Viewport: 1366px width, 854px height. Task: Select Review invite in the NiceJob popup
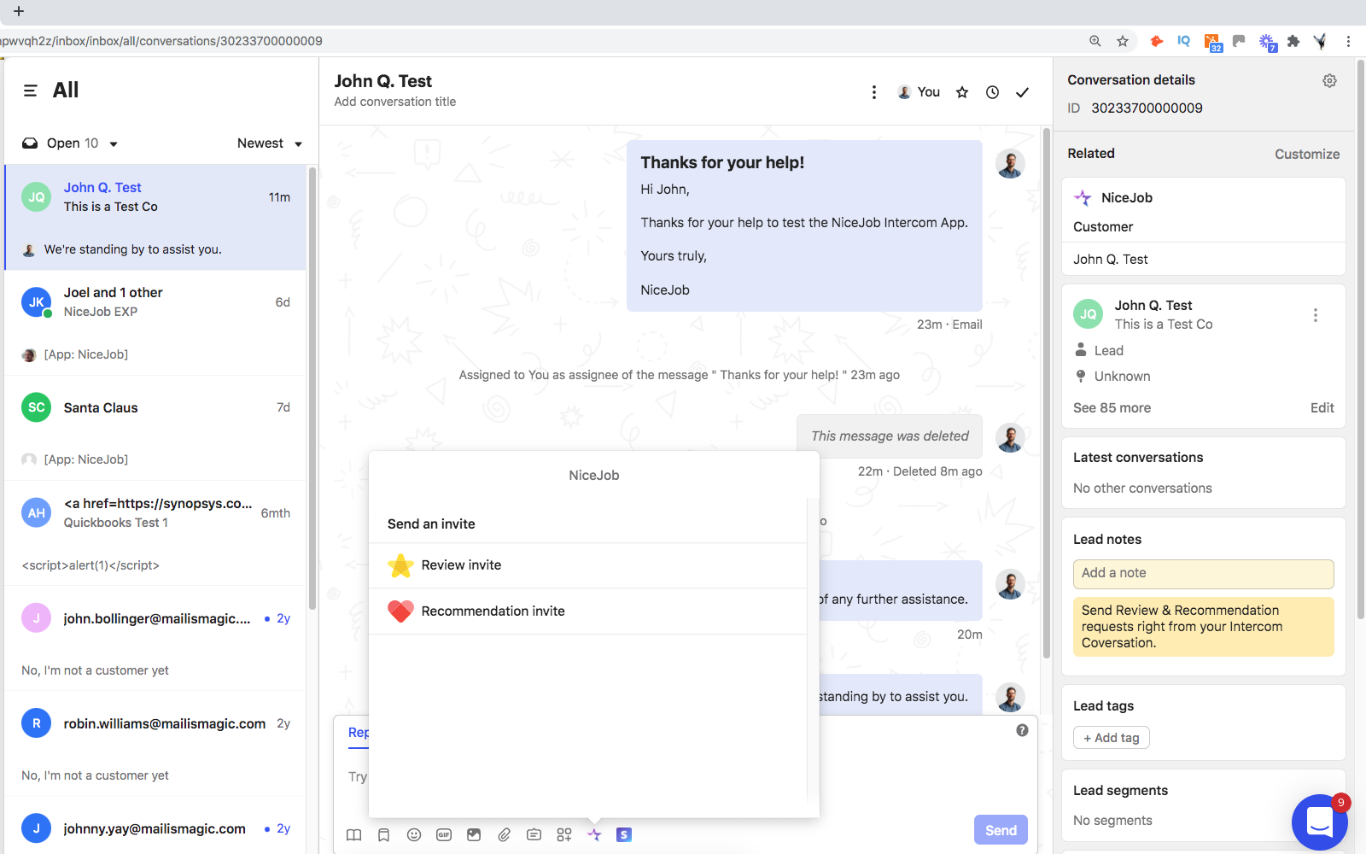point(461,564)
